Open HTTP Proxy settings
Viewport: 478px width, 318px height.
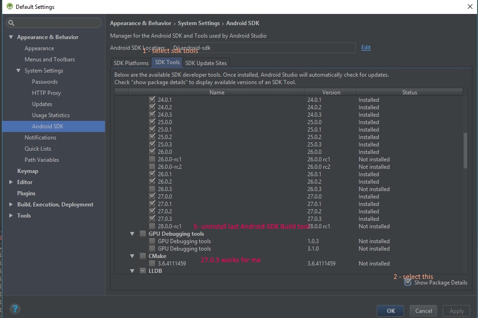pyautogui.click(x=46, y=93)
